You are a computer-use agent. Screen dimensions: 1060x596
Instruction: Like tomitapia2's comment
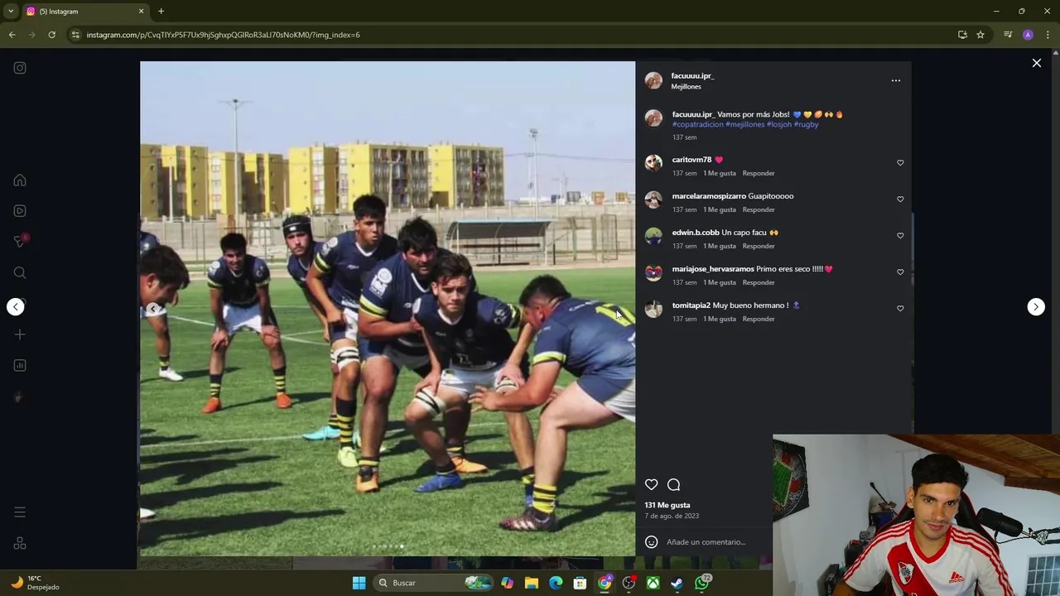pyautogui.click(x=900, y=309)
